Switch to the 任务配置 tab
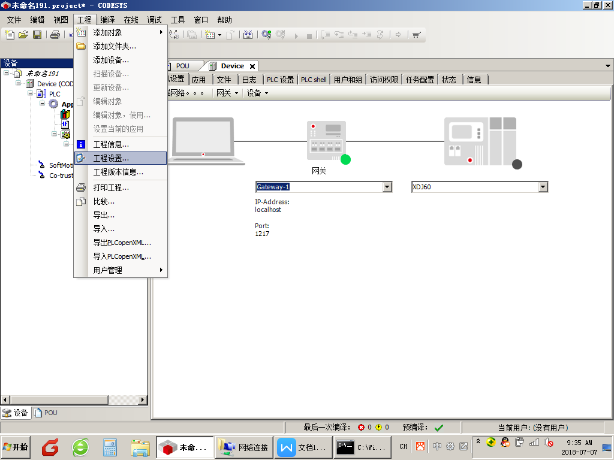Image resolution: width=614 pixels, height=460 pixels. 420,80
